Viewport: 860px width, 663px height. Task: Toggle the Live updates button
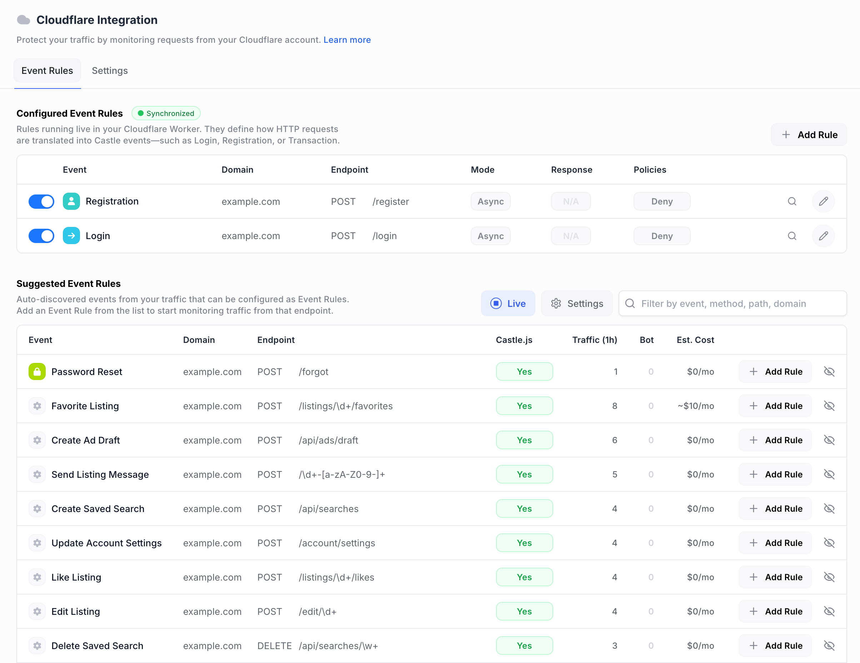point(508,303)
